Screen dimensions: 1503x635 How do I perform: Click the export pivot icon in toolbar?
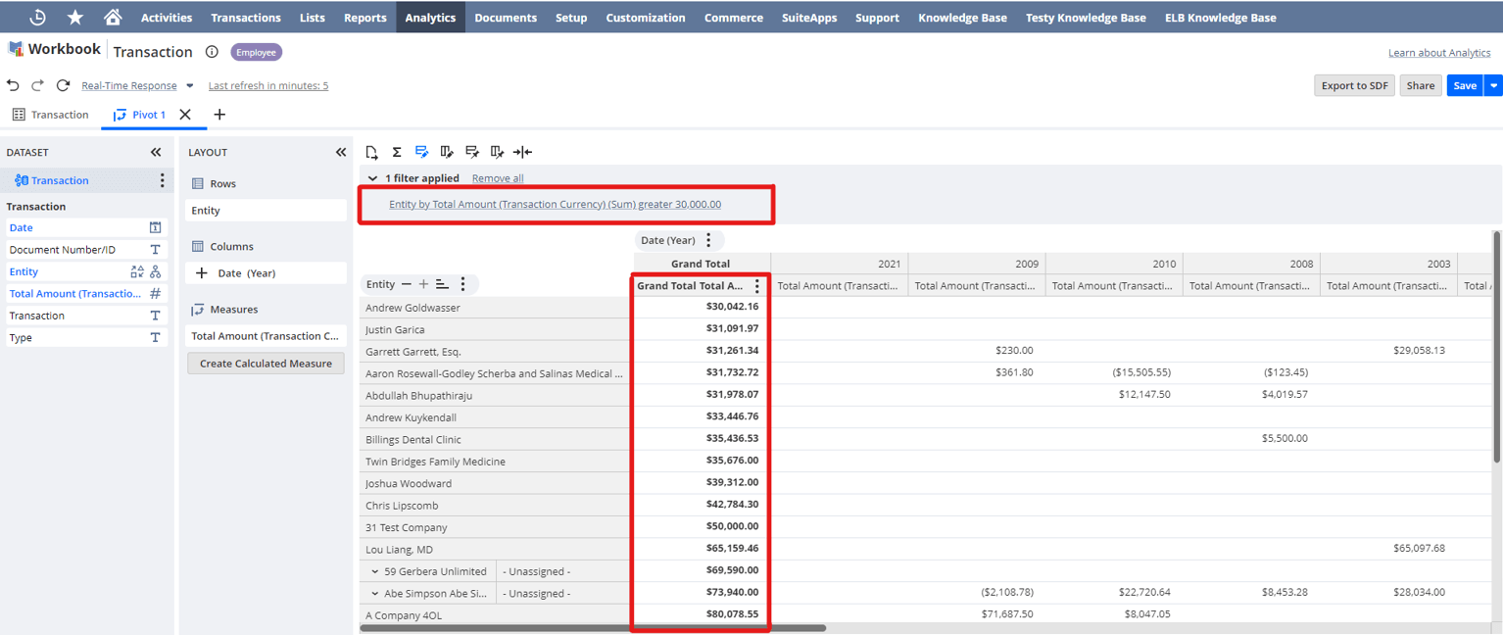[372, 152]
